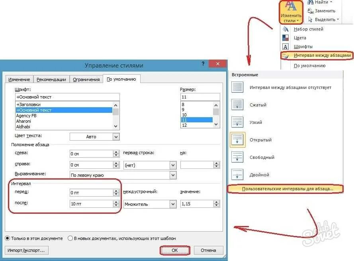
Task: Click the значение 1,15 field
Action: tap(197, 204)
